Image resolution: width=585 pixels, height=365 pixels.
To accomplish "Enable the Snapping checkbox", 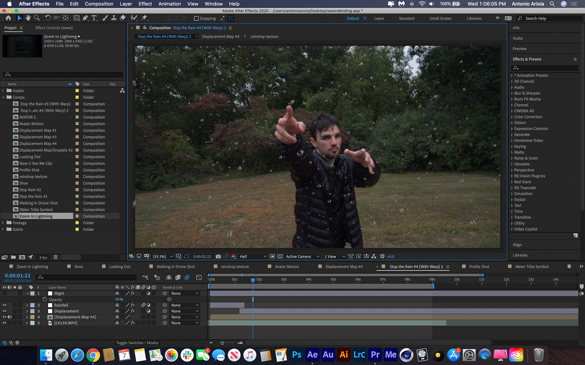I will (197, 18).
